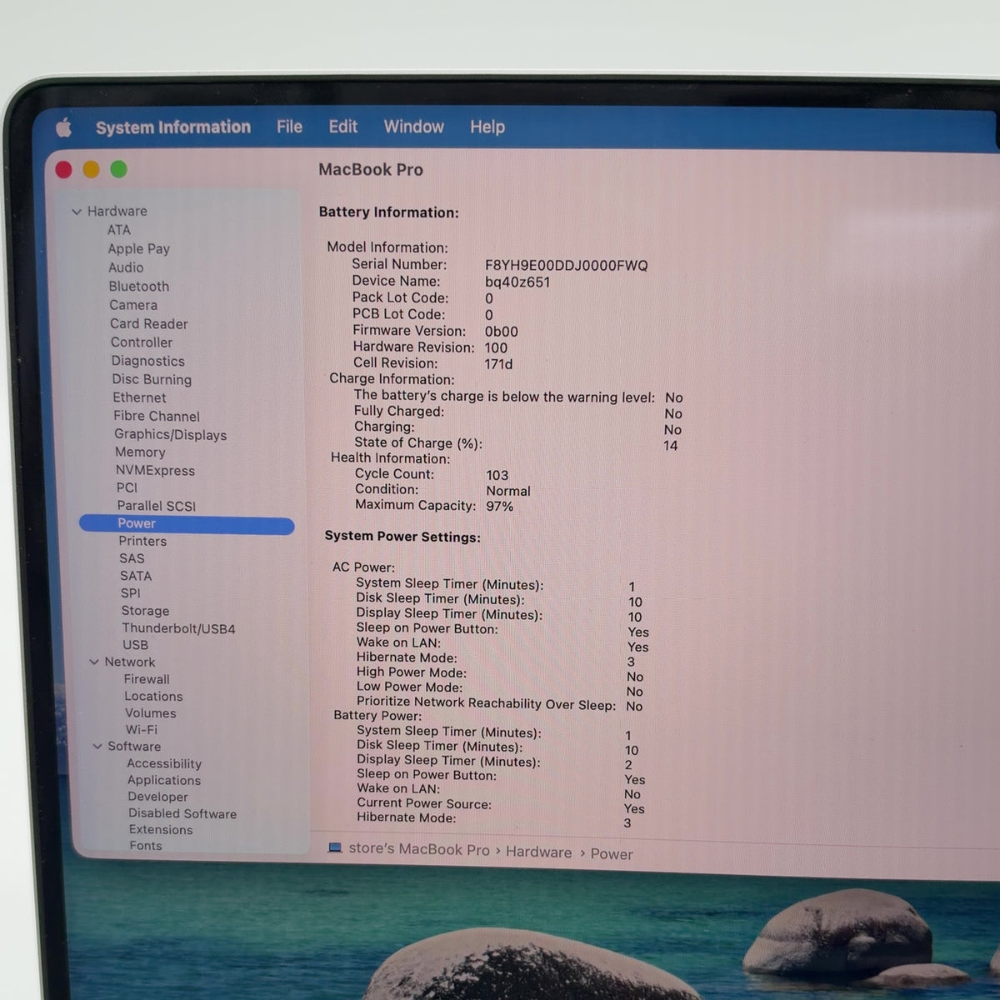The height and width of the screenshot is (1000, 1000).
Task: Click the laptop icon in the path bar
Action: [x=335, y=847]
